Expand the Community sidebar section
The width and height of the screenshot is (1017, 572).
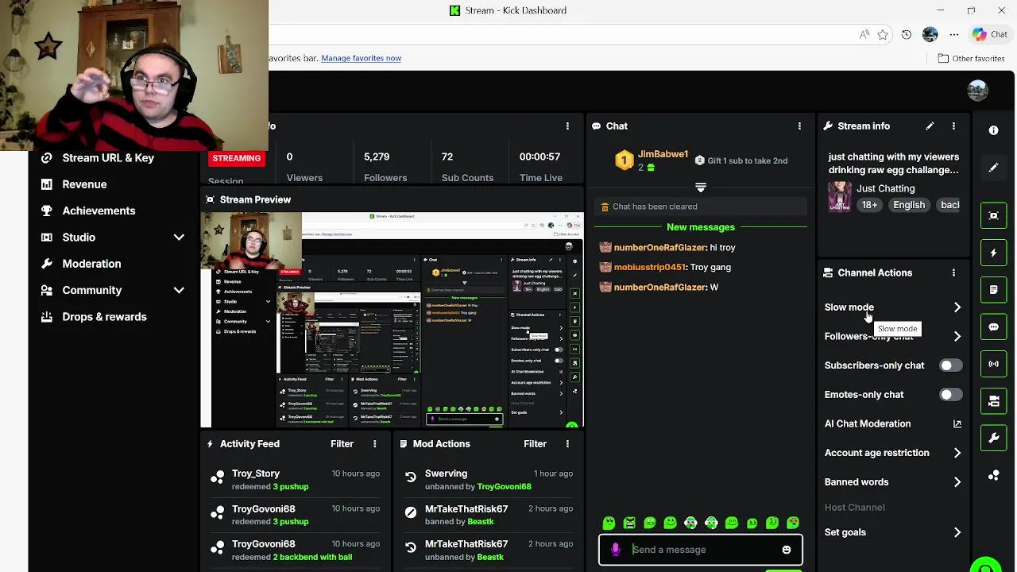pyautogui.click(x=179, y=291)
